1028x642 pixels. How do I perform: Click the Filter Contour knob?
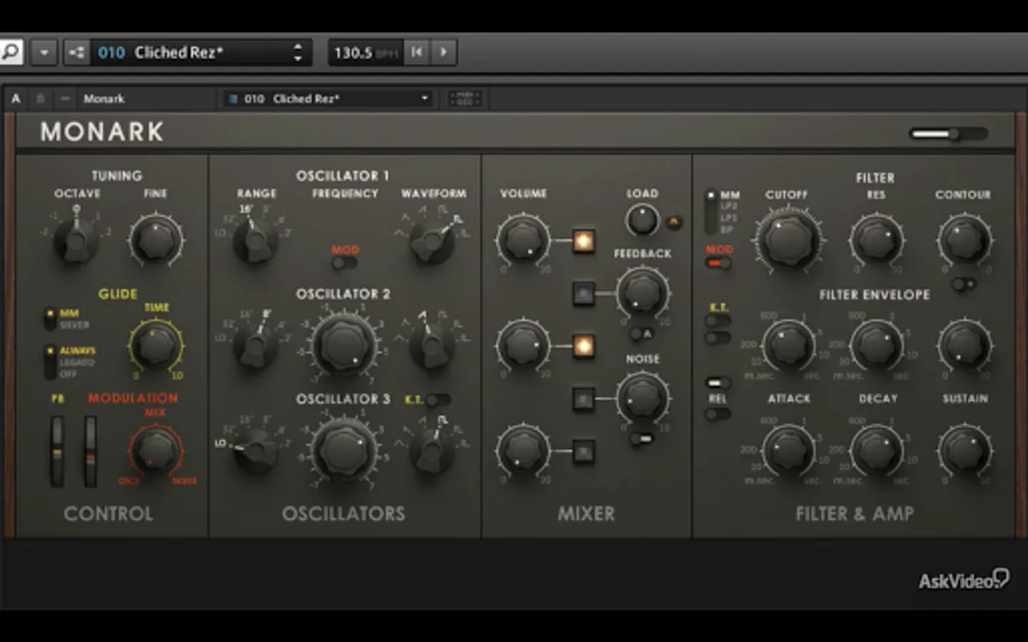pos(964,240)
